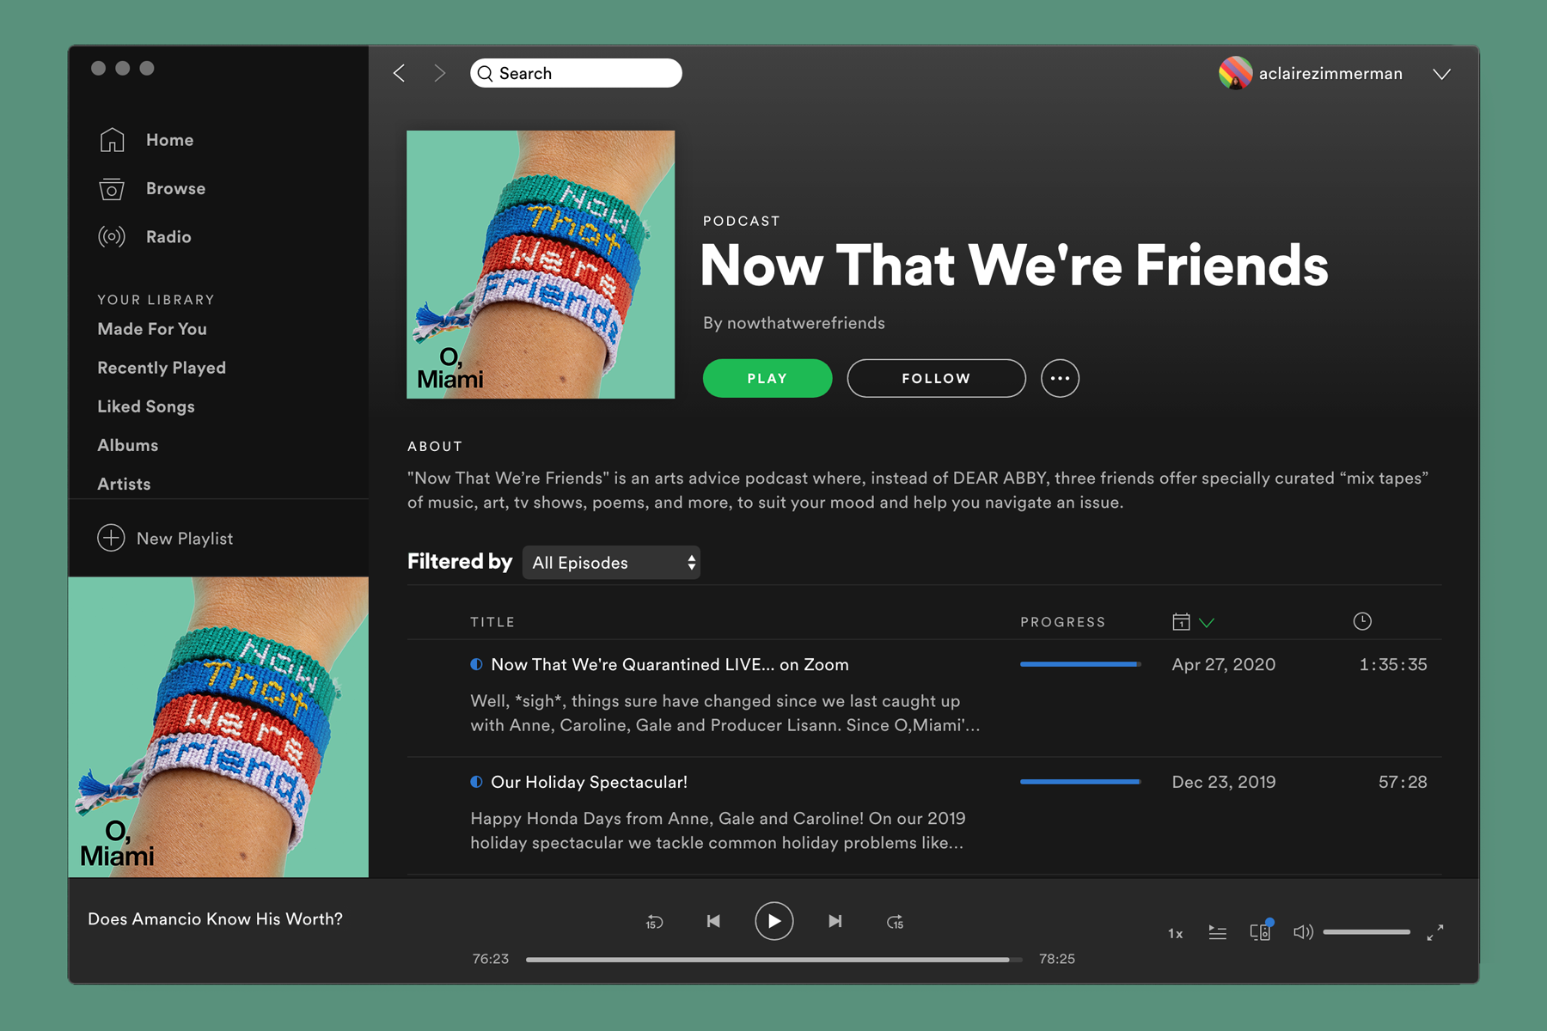Image resolution: width=1547 pixels, height=1031 pixels.
Task: Click the Home house icon
Action: (x=112, y=140)
